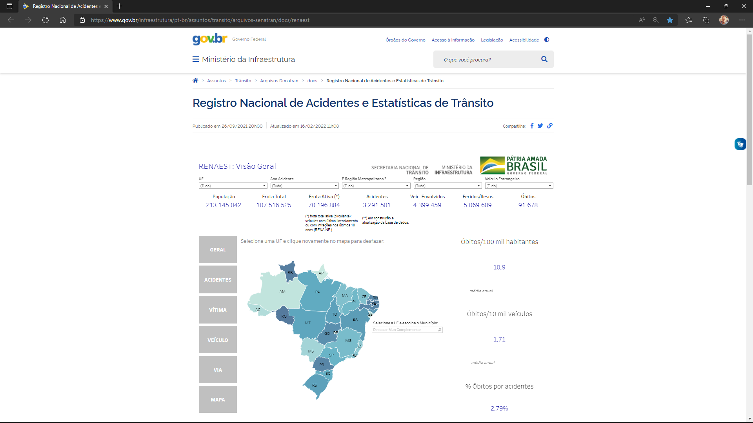Switch to the VEÍCULO tab
Viewport: 753px width, 423px height.
(x=218, y=340)
